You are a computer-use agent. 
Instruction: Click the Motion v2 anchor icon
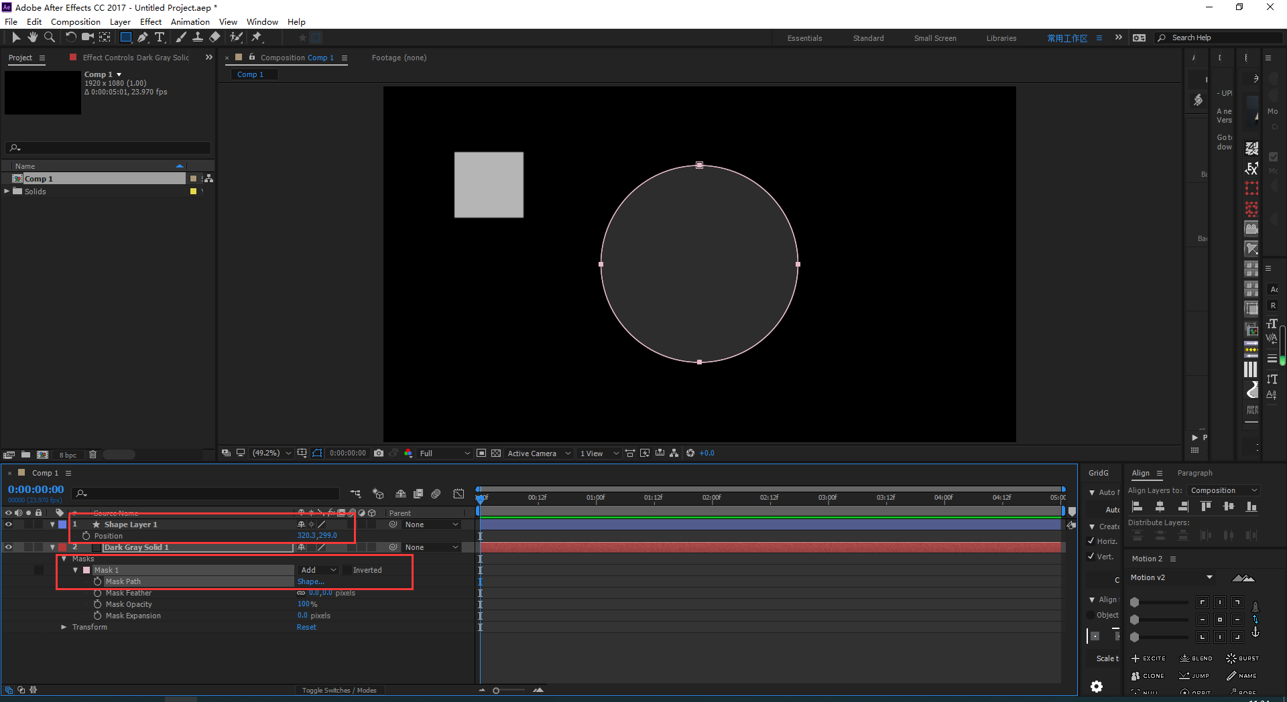point(1255,632)
